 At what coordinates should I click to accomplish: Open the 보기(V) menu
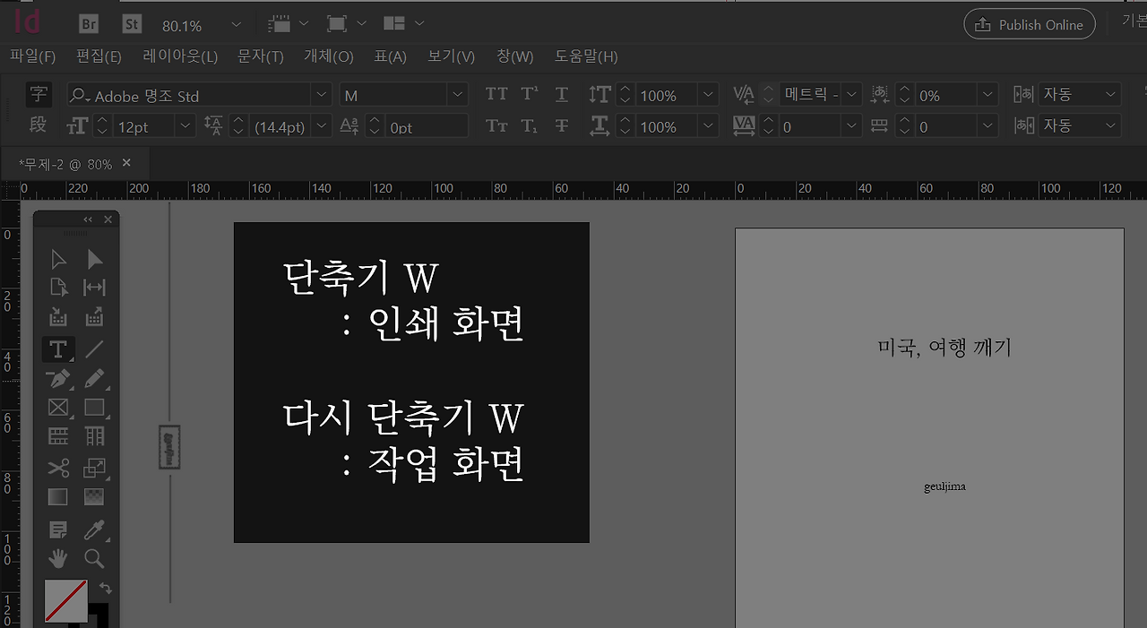(x=451, y=56)
